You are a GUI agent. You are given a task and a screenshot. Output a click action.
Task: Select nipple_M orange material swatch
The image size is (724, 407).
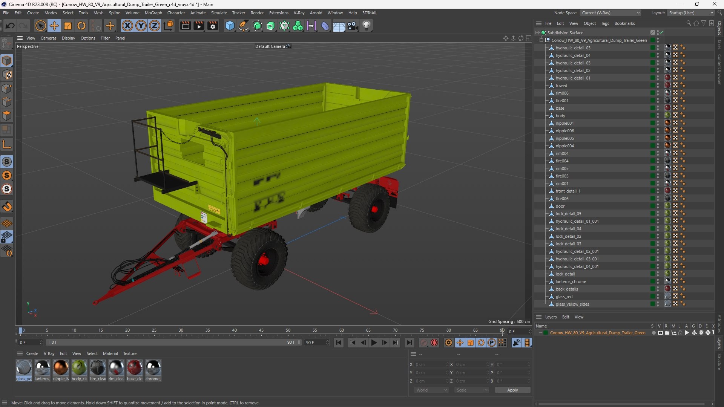pos(61,368)
